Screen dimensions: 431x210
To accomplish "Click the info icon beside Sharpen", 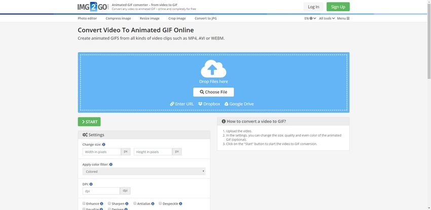I will [127, 204].
